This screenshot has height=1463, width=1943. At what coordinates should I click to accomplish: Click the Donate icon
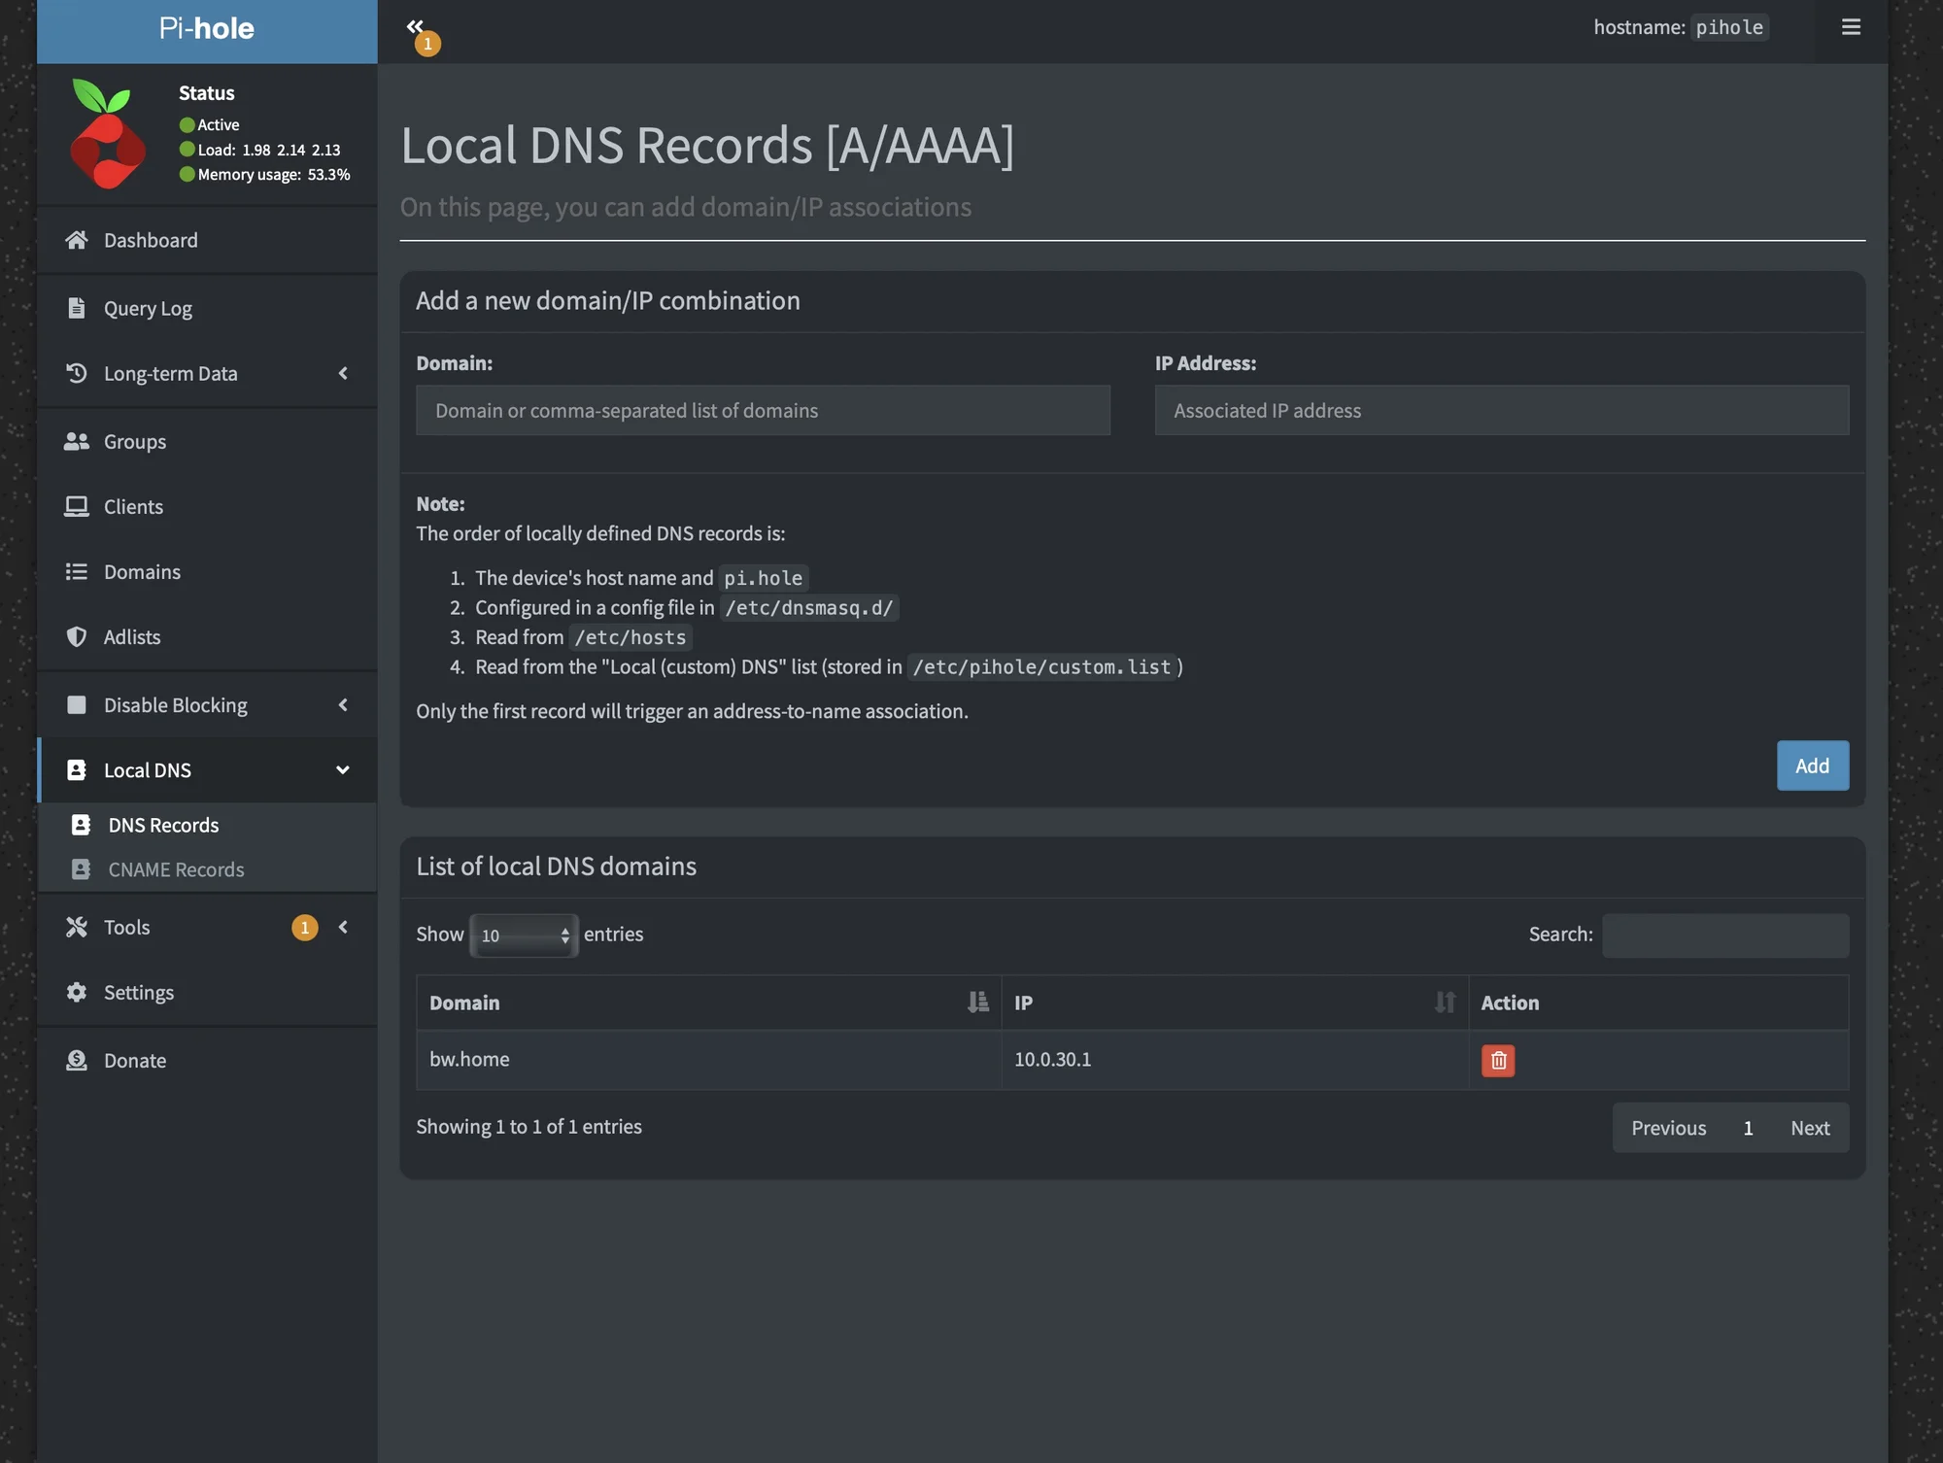pos(77,1060)
